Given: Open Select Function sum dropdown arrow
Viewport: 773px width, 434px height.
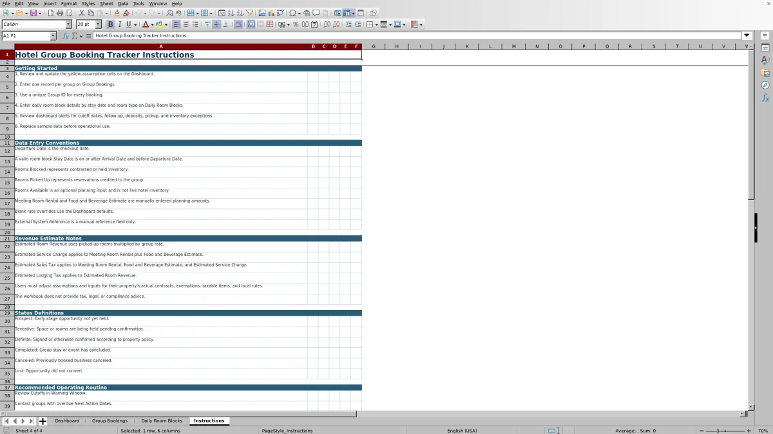Looking at the screenshot, I should click(x=80, y=36).
